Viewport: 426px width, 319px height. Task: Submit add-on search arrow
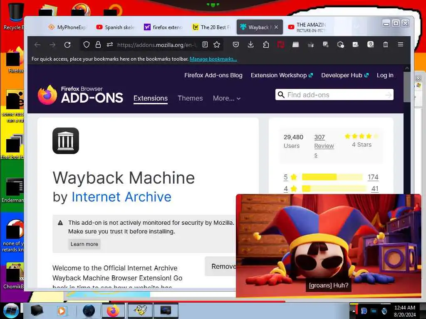tap(389, 95)
